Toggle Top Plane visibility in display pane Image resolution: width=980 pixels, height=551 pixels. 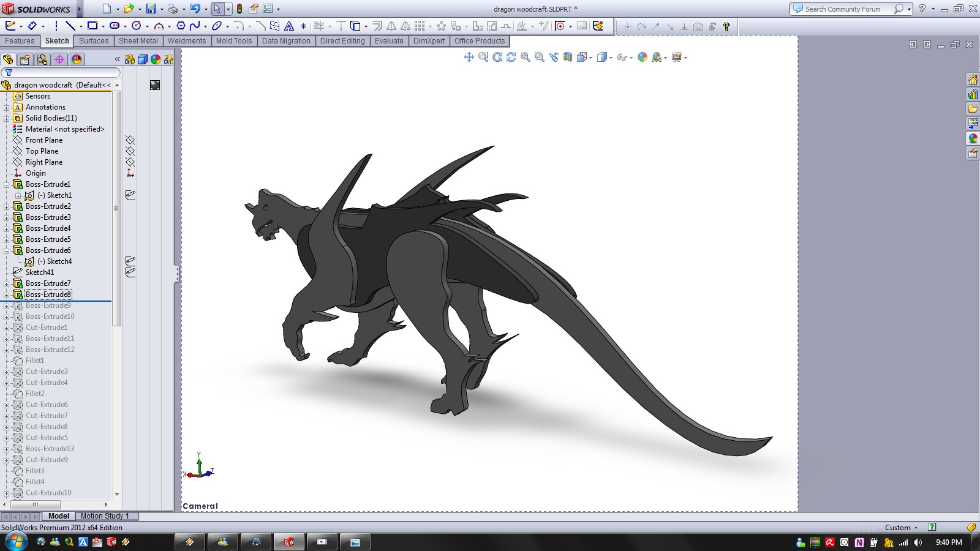(x=130, y=151)
